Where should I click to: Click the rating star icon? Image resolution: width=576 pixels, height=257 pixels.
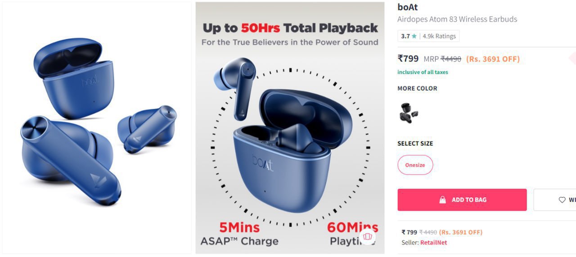[414, 36]
